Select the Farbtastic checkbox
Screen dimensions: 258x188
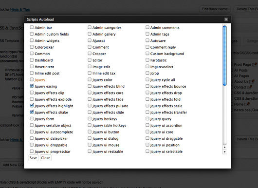[x=147, y=60]
